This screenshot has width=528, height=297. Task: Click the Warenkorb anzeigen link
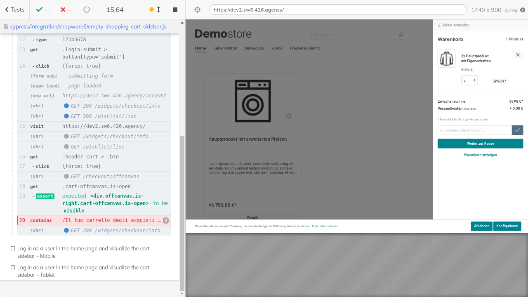point(480,155)
